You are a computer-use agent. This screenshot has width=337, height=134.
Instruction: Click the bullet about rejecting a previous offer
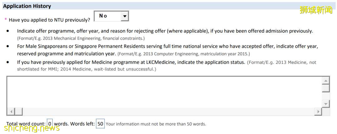165,31
